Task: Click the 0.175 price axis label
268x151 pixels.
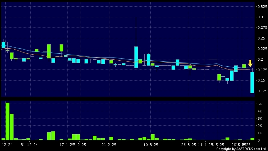Action: click(x=262, y=70)
